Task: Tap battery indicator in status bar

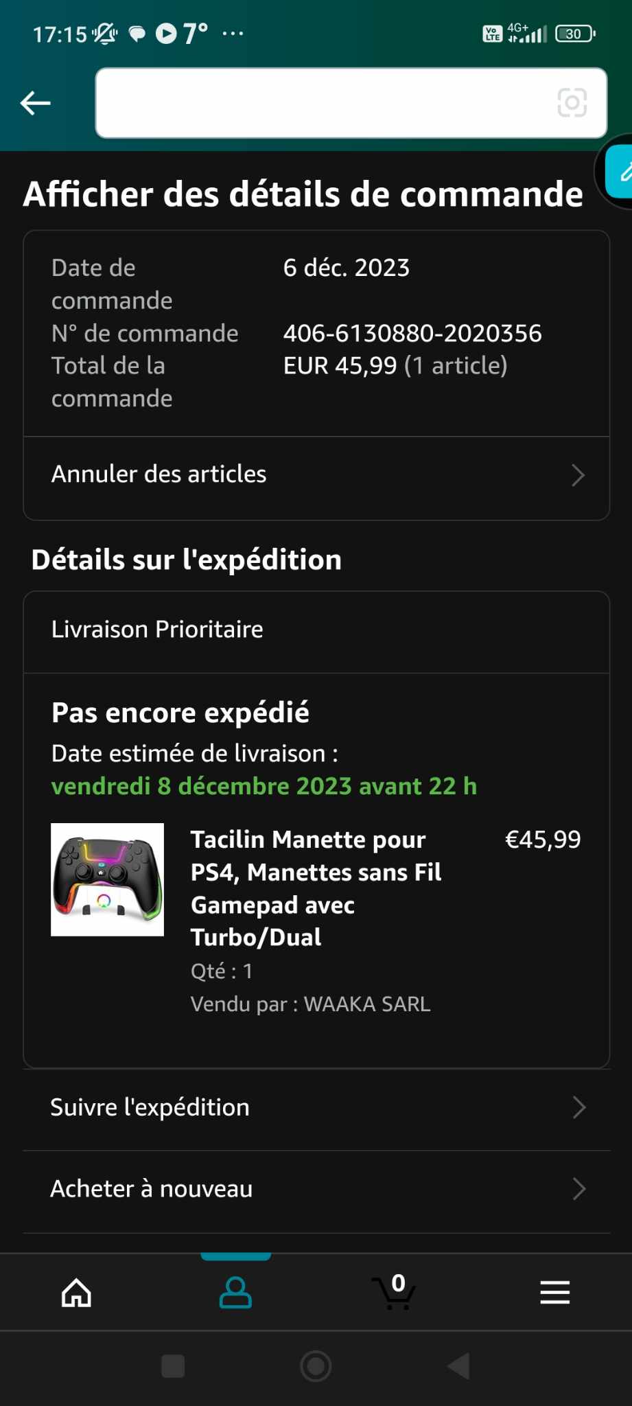Action: 575,34
